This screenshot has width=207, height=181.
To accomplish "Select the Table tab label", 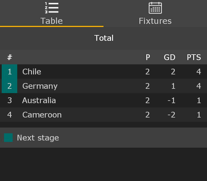I will (x=52, y=21).
